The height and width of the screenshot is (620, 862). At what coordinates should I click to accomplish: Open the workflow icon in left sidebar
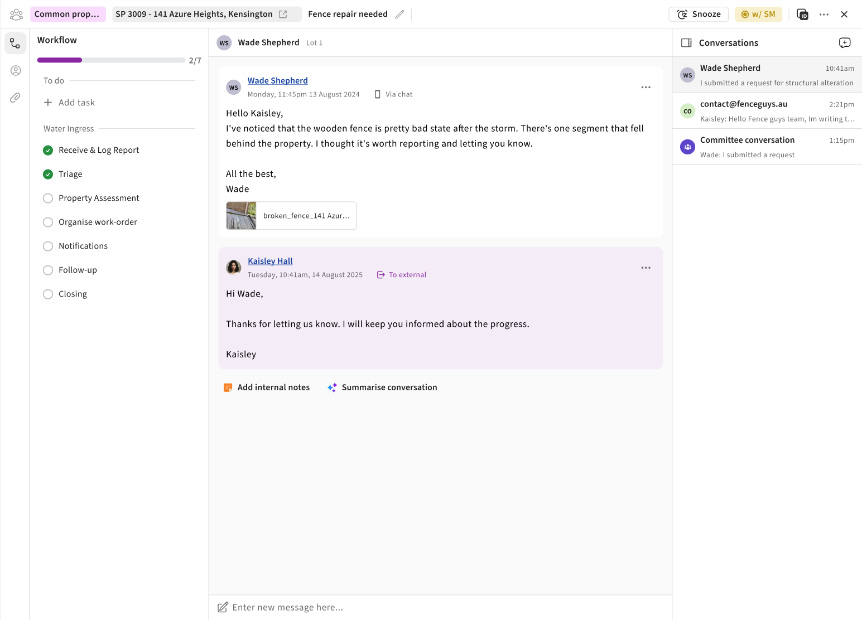[x=15, y=43]
